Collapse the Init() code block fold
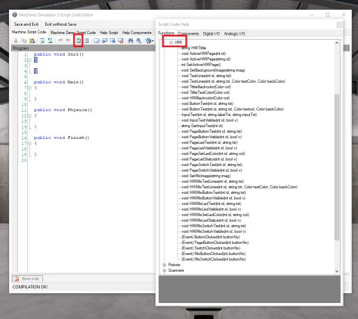Screen dimensions: 358x319 point(29,60)
